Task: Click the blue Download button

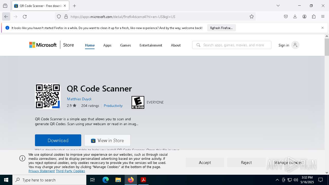Action: click(58, 140)
